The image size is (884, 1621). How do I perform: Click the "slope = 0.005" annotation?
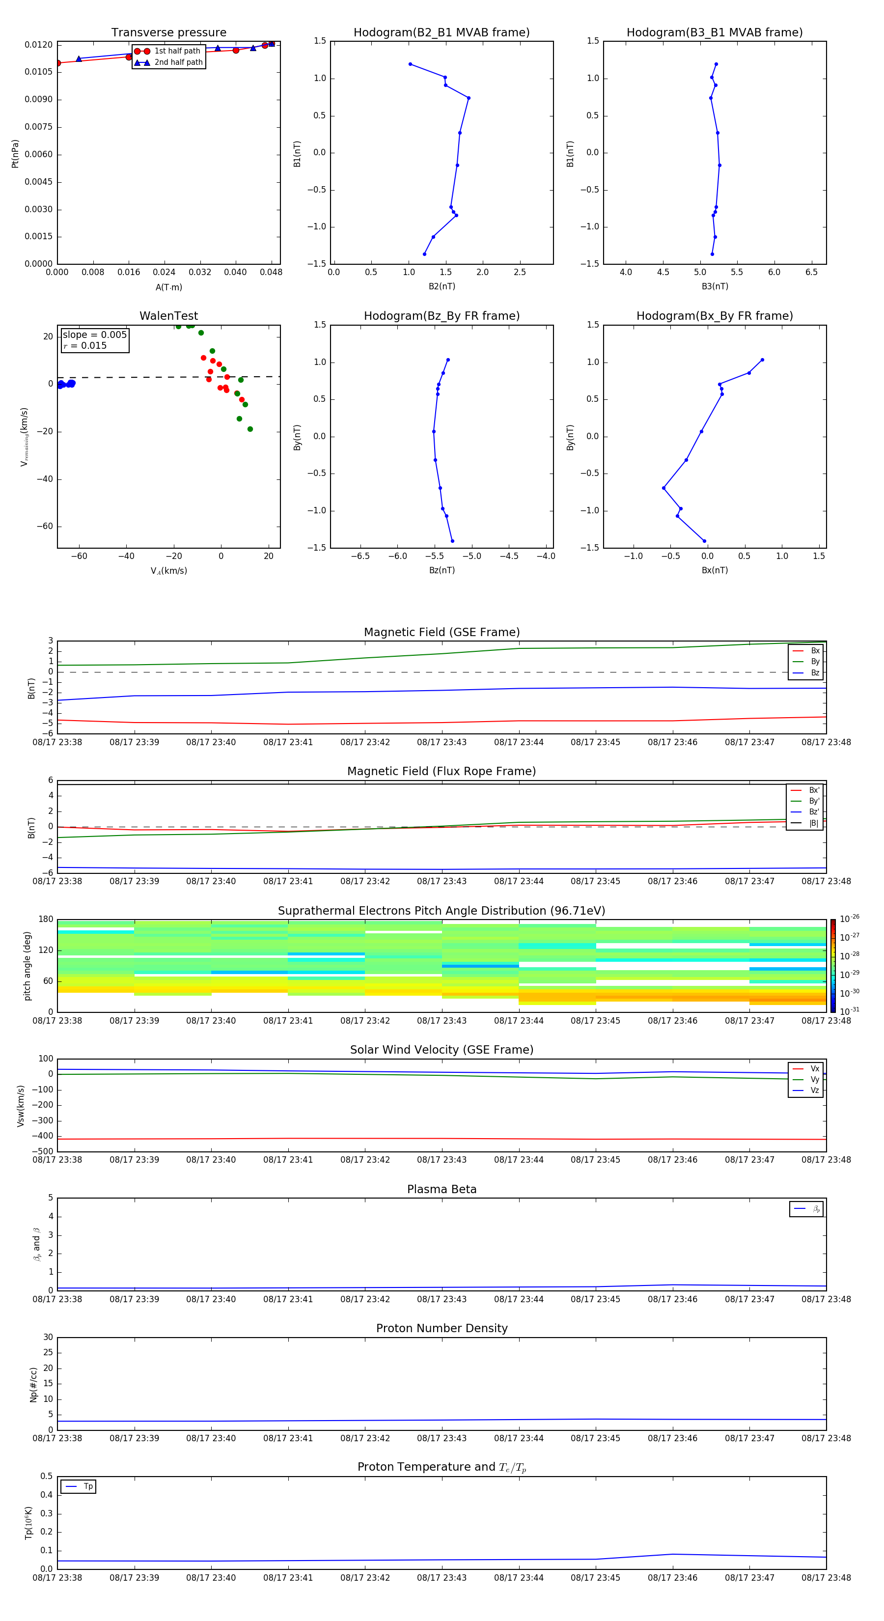coord(95,335)
